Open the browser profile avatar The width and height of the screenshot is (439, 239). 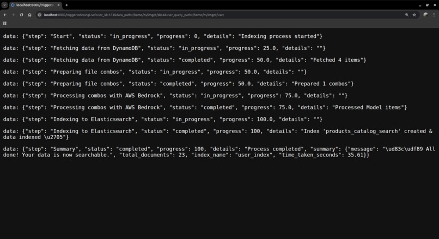click(x=425, y=15)
